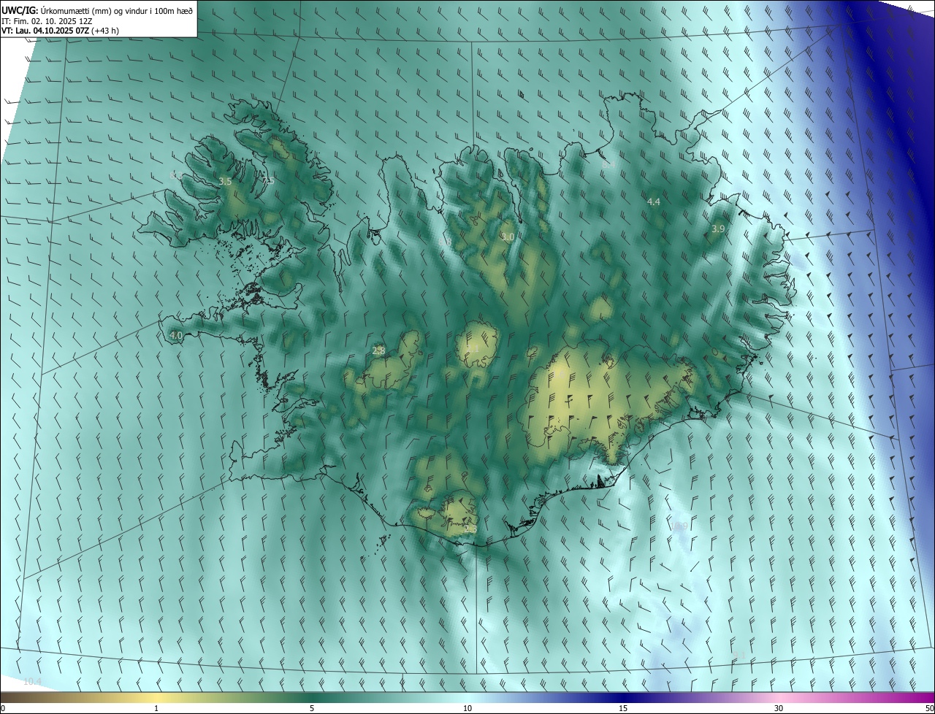The image size is (935, 714).
Task: Click the 50 label on the color scale
Action: [929, 708]
